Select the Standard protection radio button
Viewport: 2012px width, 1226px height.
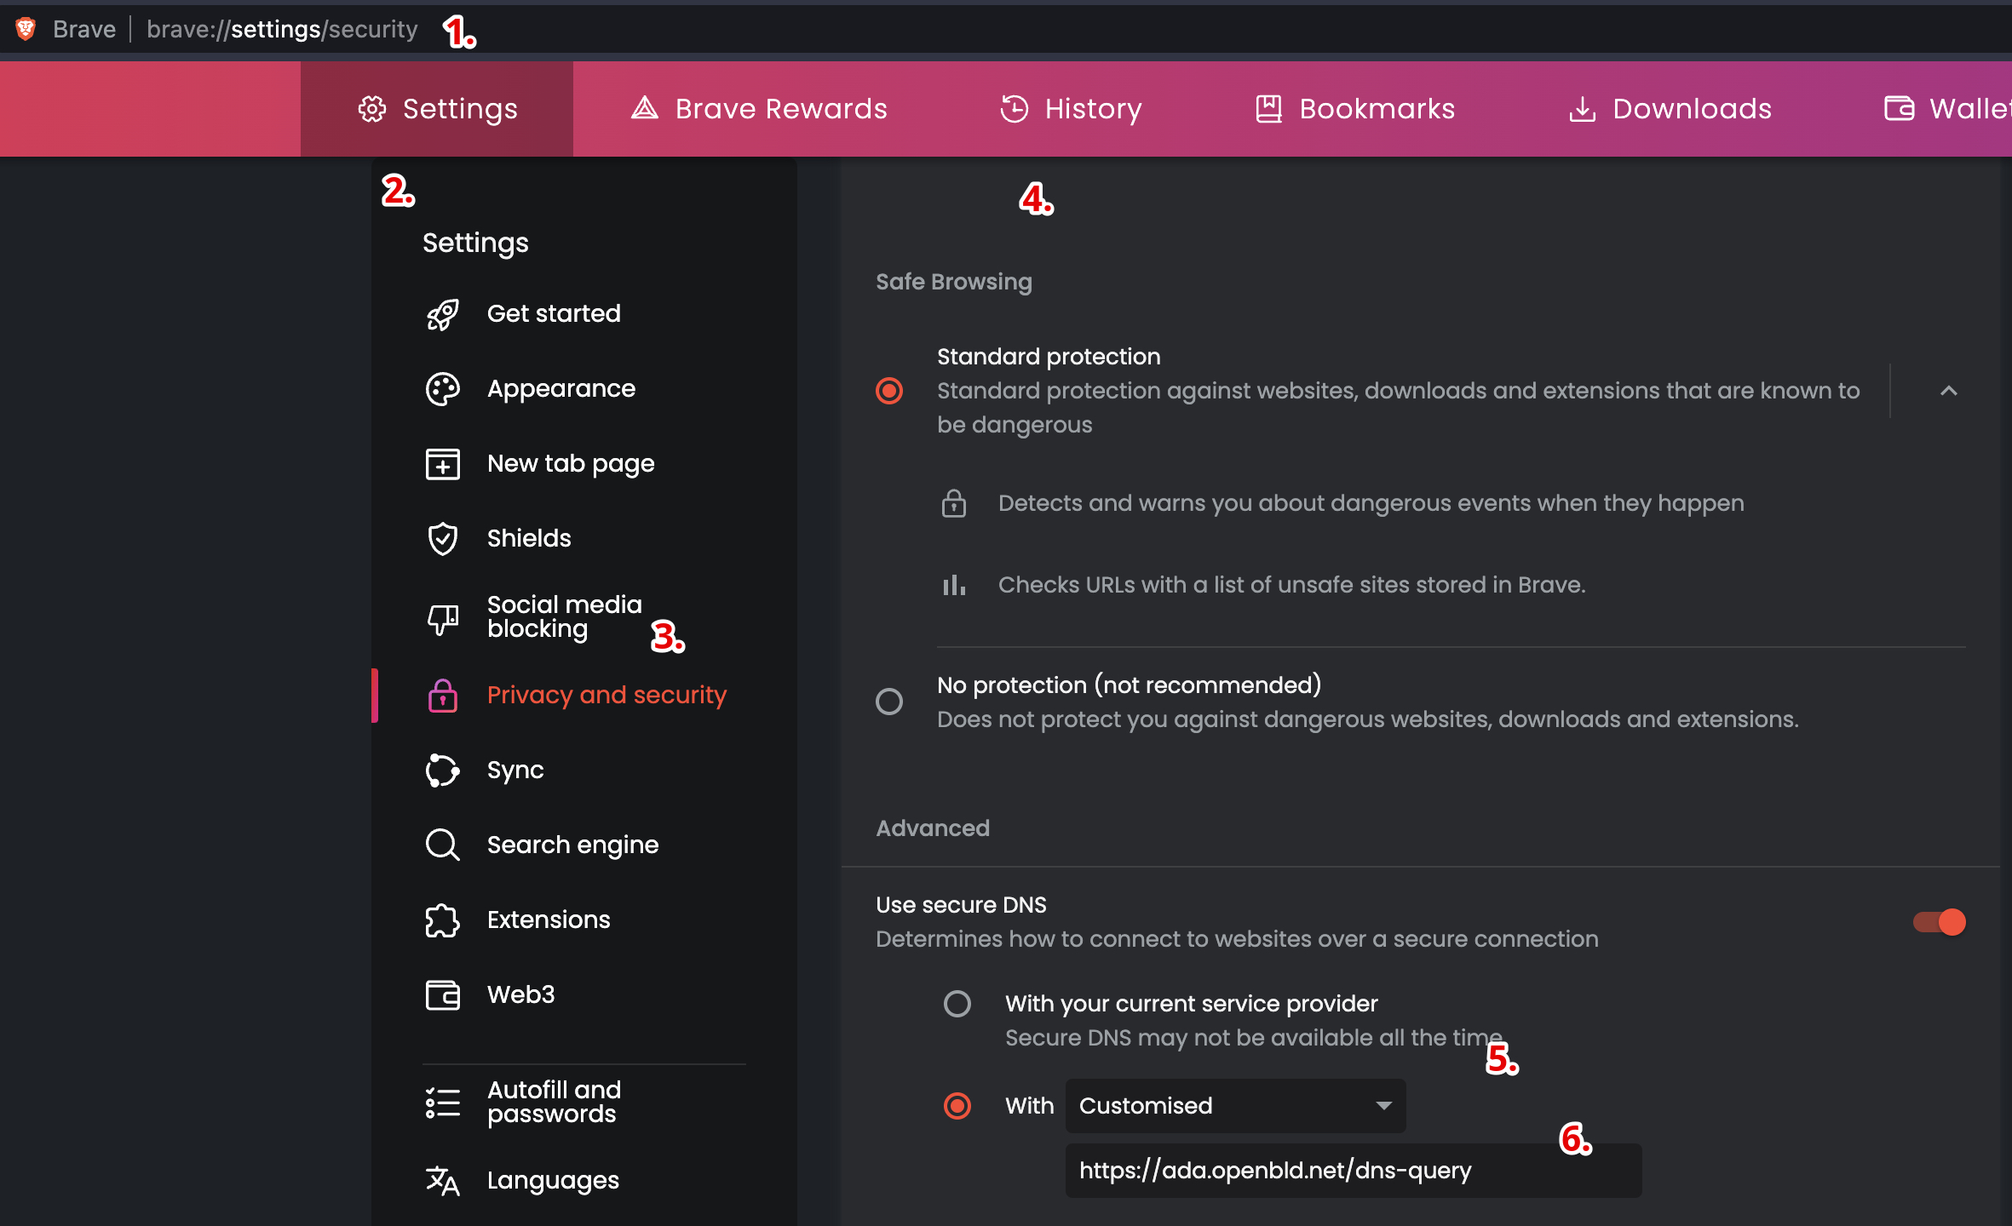(889, 391)
